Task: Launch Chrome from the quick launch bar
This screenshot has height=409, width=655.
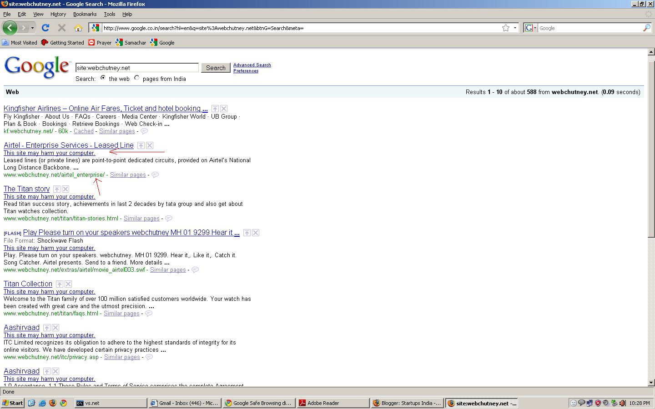Action: 63,403
